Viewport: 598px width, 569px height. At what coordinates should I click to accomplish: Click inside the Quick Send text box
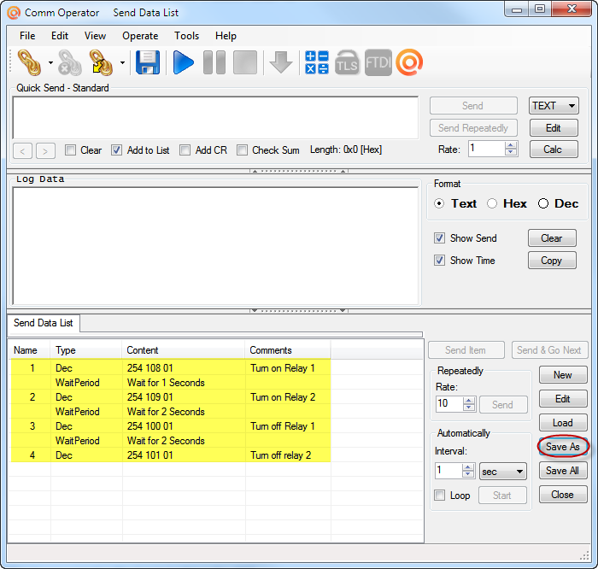click(x=215, y=118)
